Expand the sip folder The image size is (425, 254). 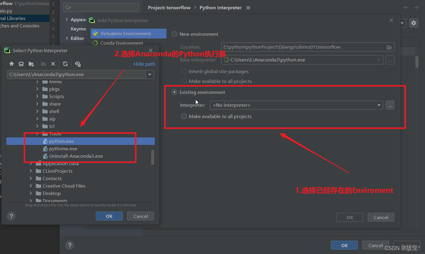click(37, 119)
